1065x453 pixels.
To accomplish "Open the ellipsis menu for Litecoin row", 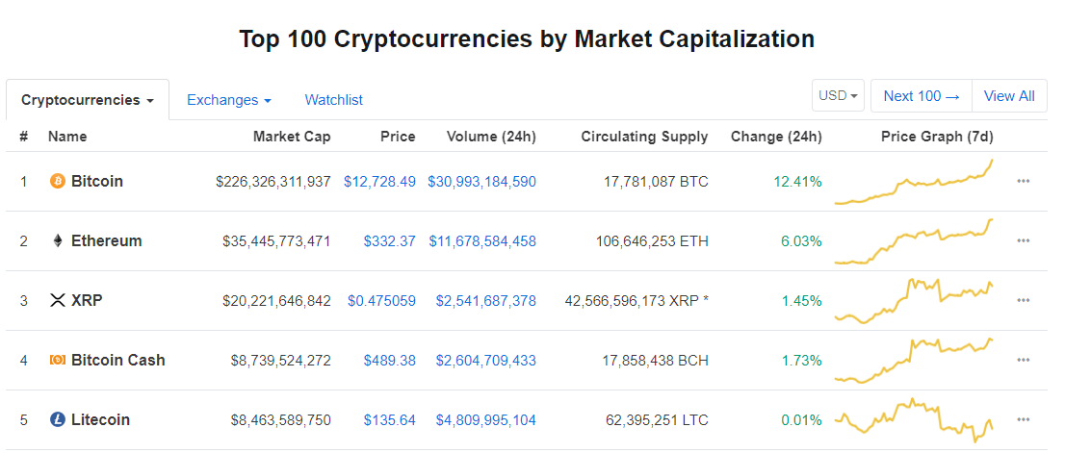I will pyautogui.click(x=1023, y=420).
